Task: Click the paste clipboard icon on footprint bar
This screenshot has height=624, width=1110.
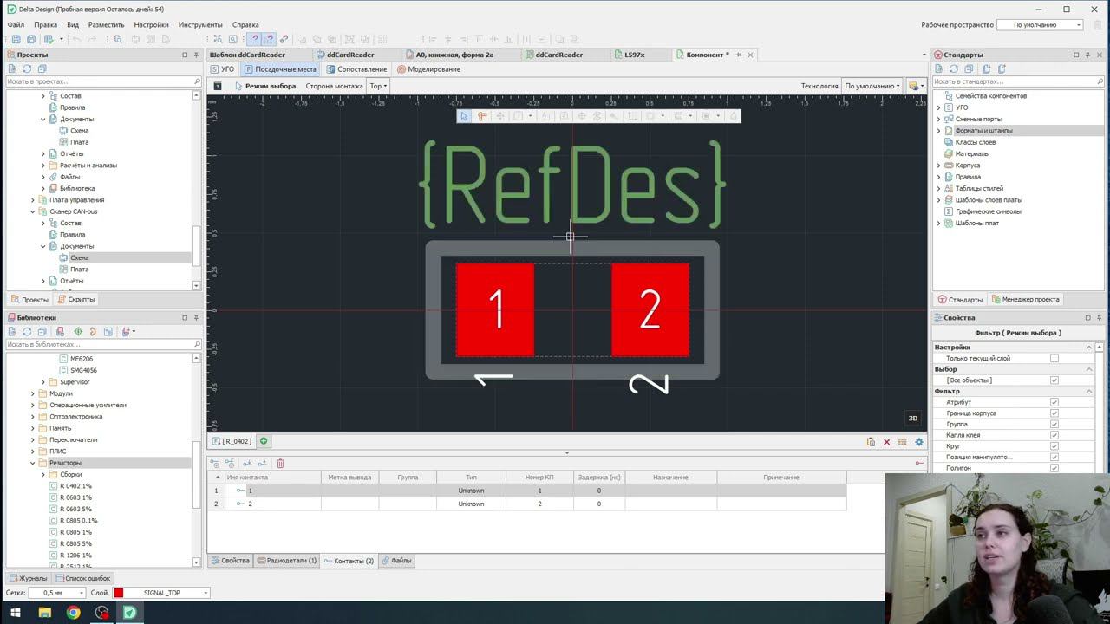Action: coord(871,442)
